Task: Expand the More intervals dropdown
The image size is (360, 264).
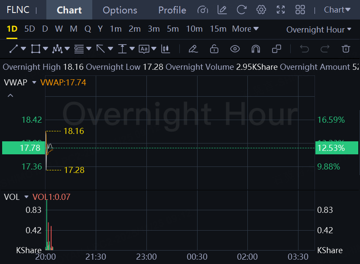Action: coord(245,29)
